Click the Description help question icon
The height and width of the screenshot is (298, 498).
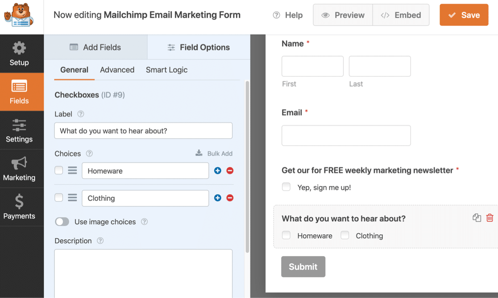tap(100, 240)
